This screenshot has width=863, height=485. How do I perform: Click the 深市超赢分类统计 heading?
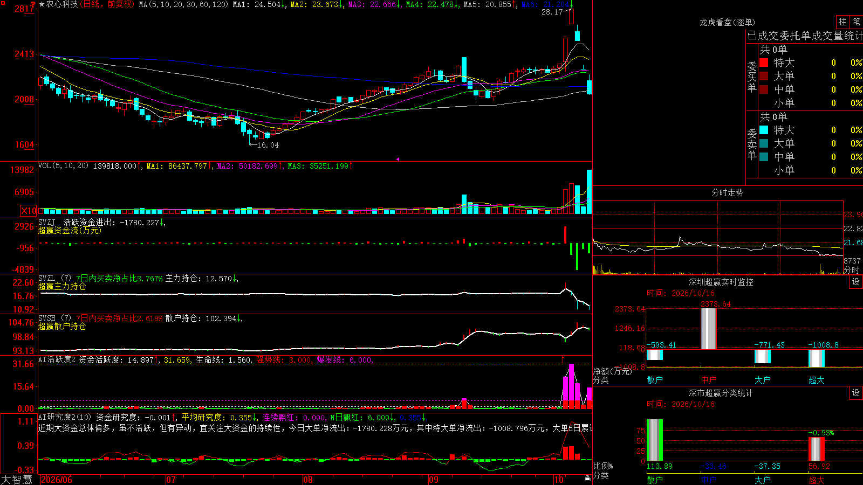pyautogui.click(x=721, y=393)
